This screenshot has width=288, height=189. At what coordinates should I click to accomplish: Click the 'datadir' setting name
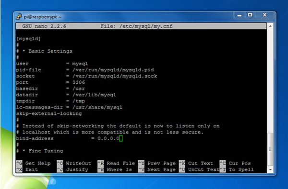coord(27,95)
